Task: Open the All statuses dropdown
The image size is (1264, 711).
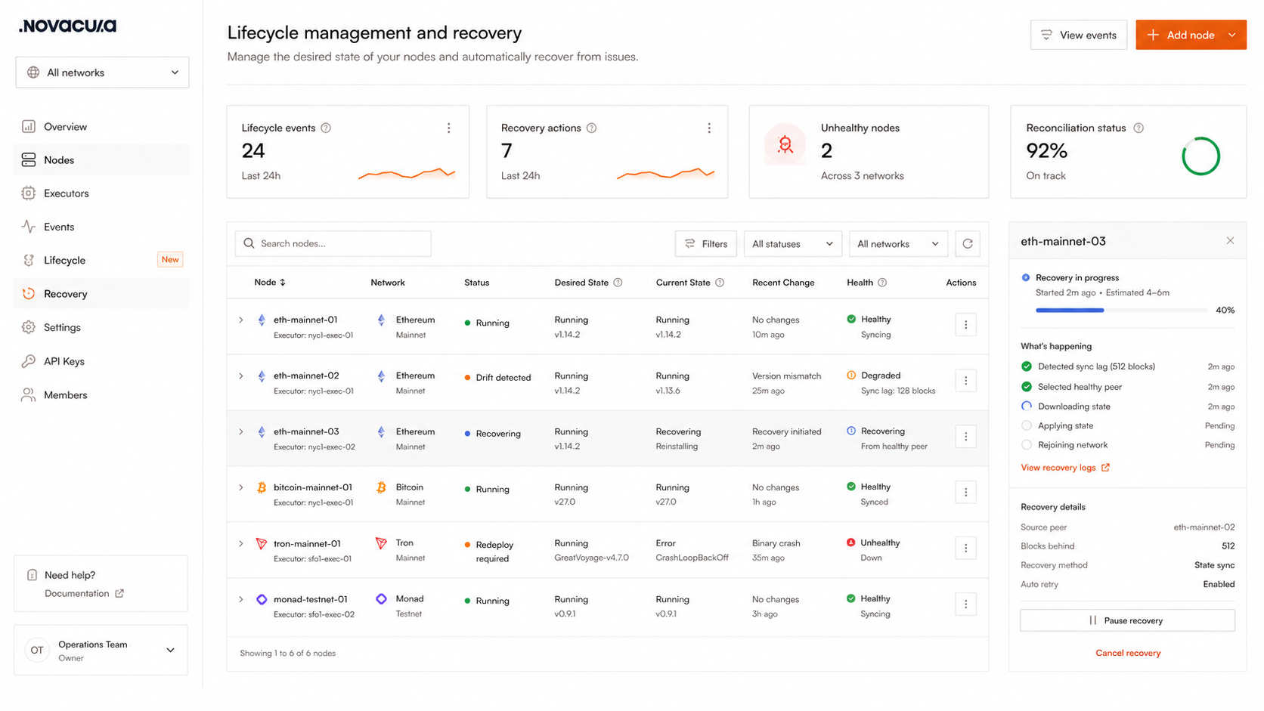Action: [792, 244]
